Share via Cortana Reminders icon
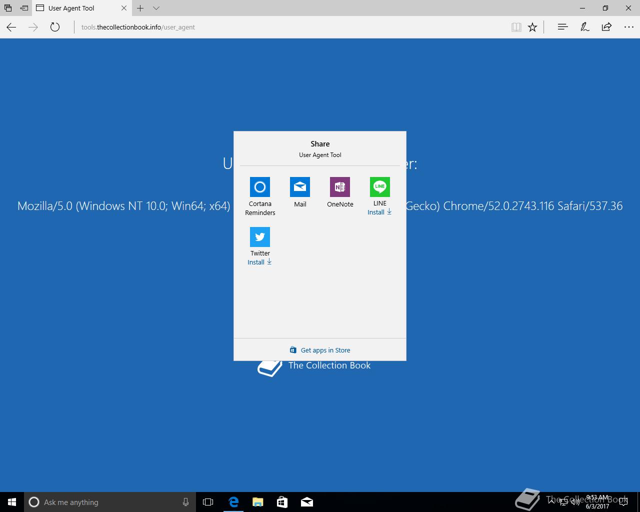Image resolution: width=640 pixels, height=512 pixels. coord(260,187)
